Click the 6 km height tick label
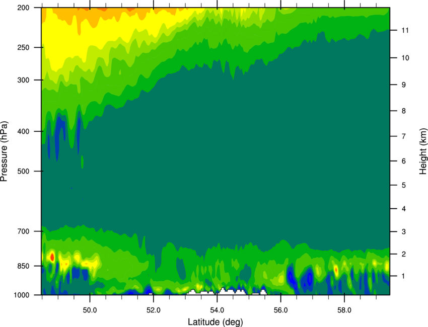 (404, 161)
